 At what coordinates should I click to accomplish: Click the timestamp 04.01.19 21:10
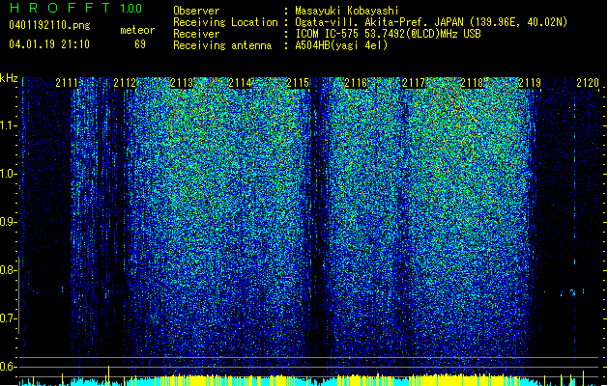[x=49, y=44]
